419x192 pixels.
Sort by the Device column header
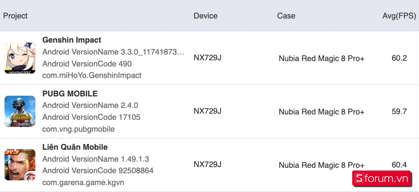coord(206,16)
